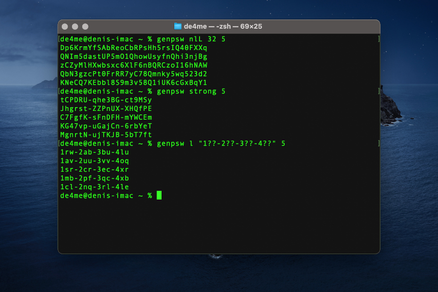This screenshot has width=438, height=292.
Task: Close the Terminal window
Action: (65, 27)
